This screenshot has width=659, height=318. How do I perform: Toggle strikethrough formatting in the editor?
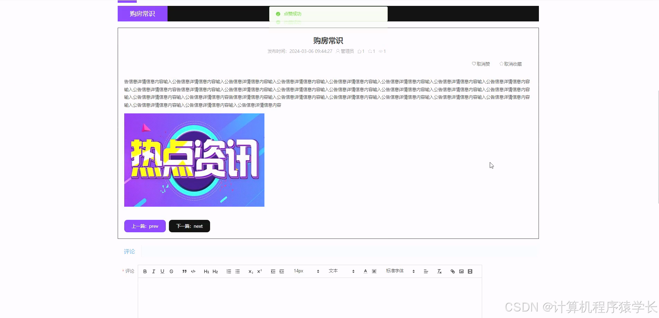171,271
